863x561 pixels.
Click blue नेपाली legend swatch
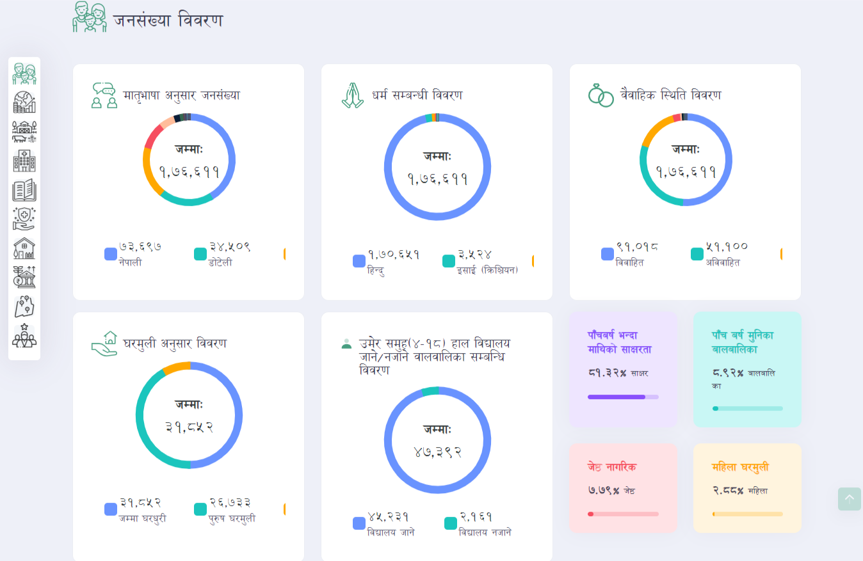pos(111,254)
